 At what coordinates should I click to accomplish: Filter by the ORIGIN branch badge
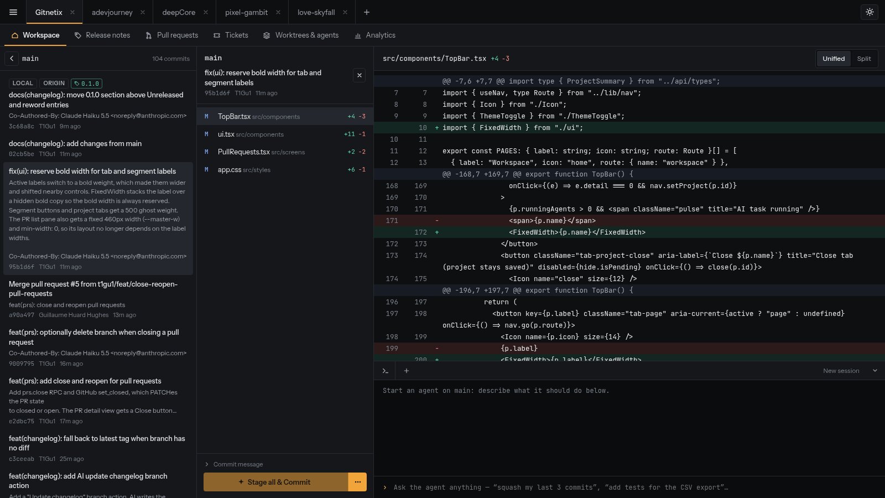click(x=54, y=83)
